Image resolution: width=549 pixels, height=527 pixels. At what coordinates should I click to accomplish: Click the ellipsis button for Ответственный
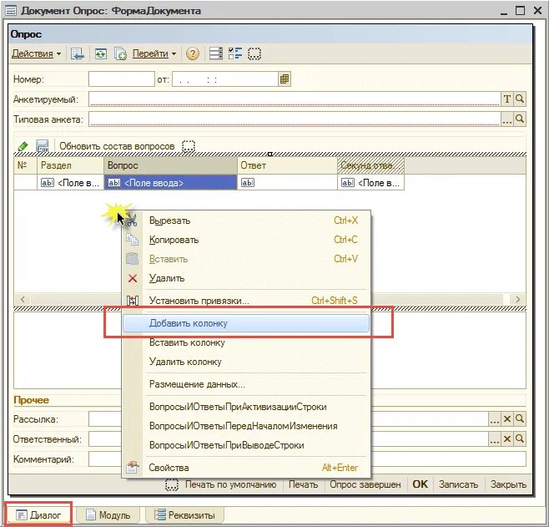(x=495, y=438)
